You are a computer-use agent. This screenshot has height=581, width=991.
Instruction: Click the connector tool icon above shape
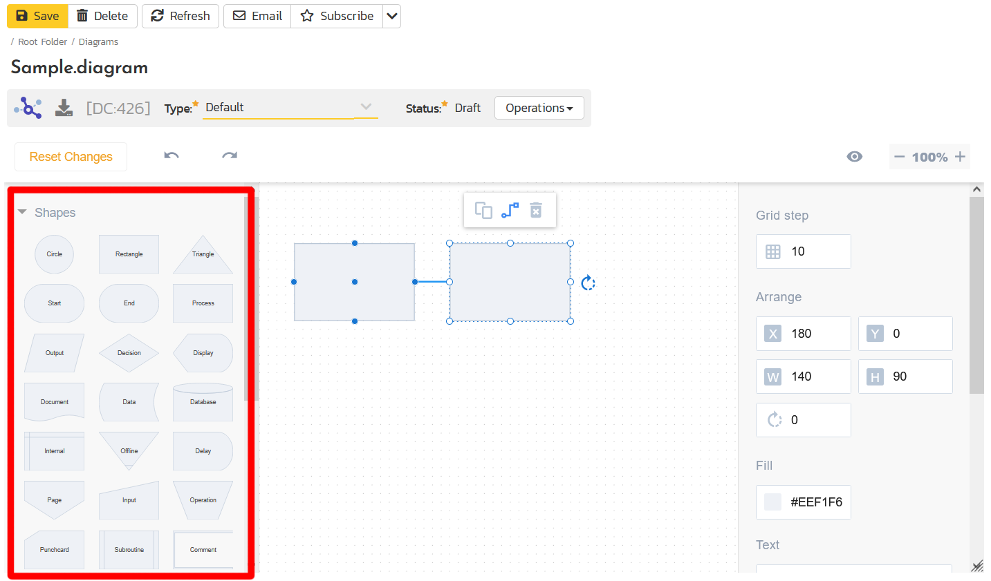510,210
